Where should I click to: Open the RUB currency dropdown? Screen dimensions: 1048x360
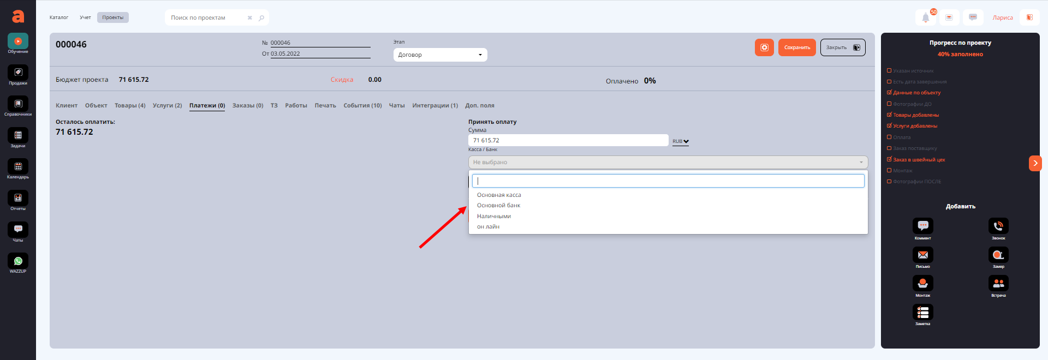tap(680, 141)
